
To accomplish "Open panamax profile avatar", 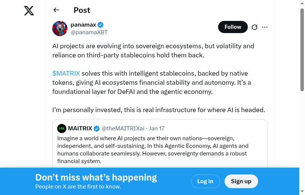I will (60, 29).
